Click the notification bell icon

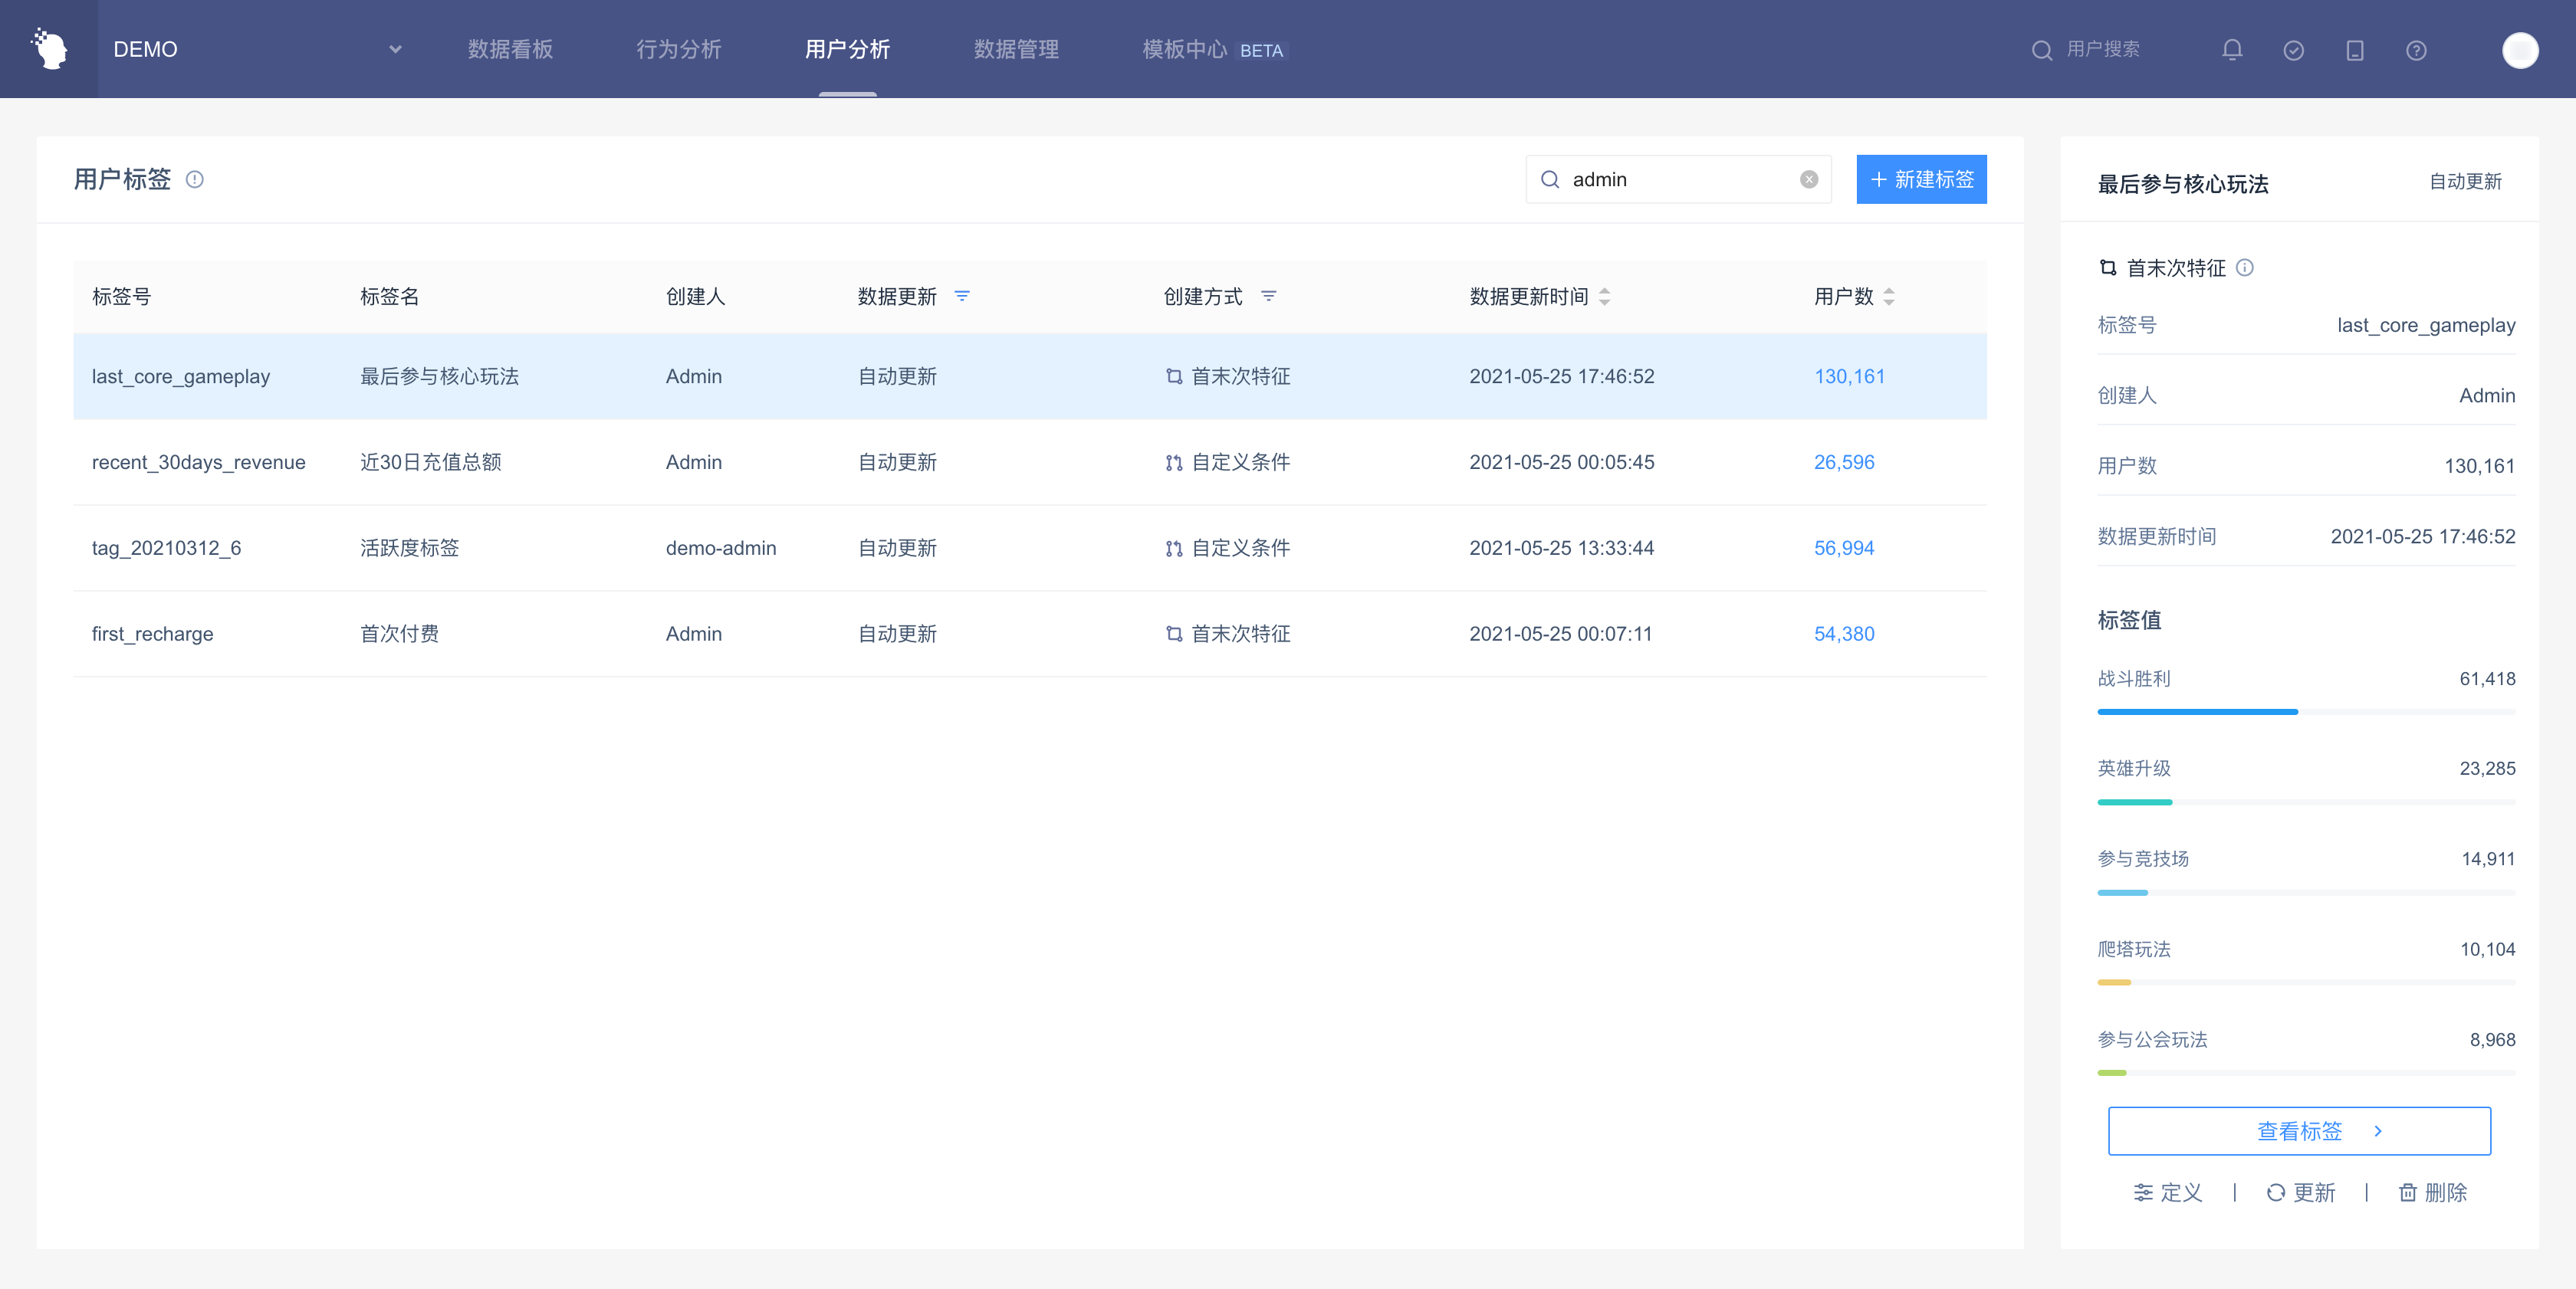[x=2232, y=50]
